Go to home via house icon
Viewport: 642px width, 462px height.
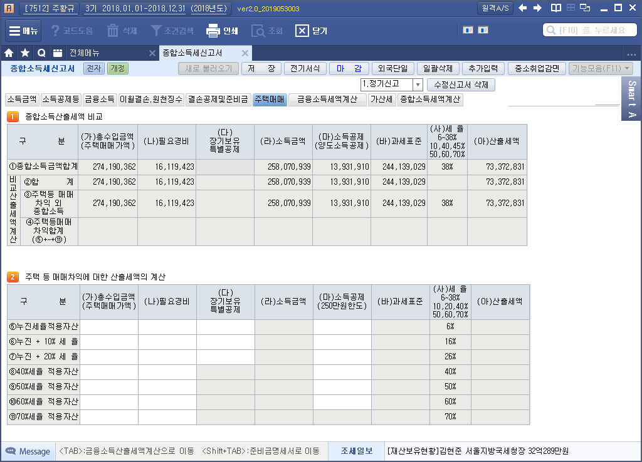(x=9, y=53)
